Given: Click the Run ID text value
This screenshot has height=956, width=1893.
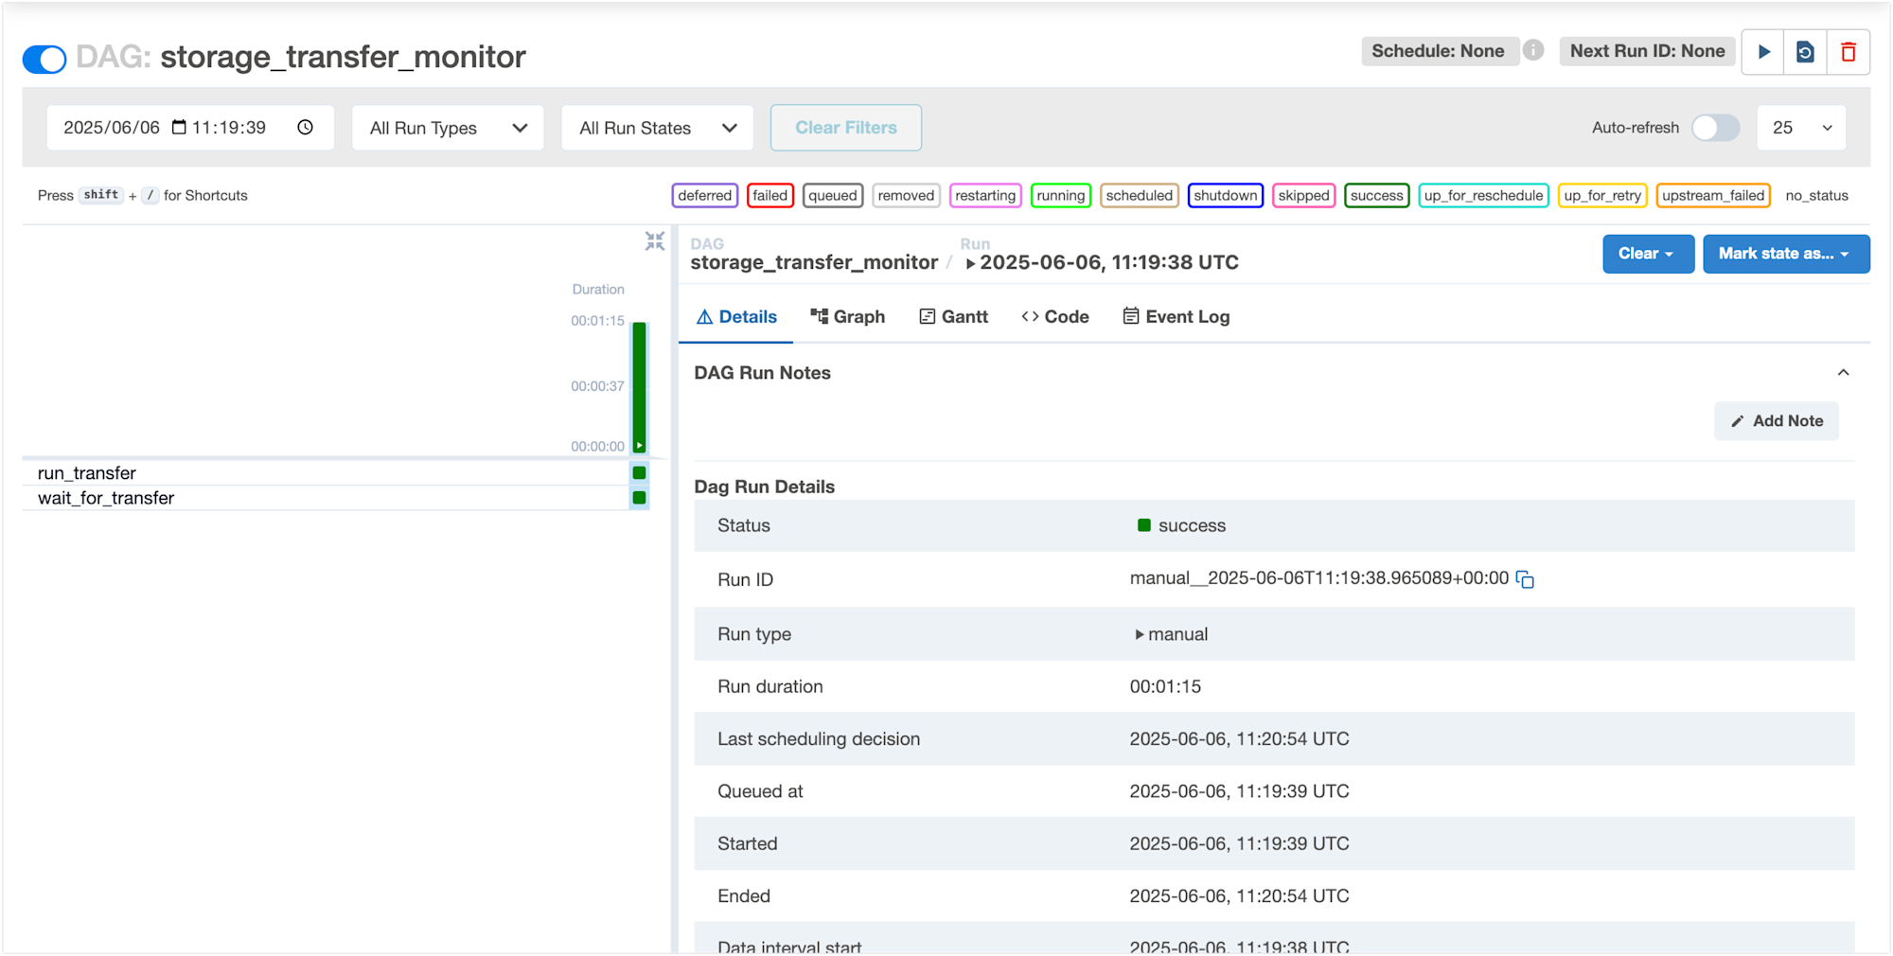Looking at the screenshot, I should coord(1318,578).
